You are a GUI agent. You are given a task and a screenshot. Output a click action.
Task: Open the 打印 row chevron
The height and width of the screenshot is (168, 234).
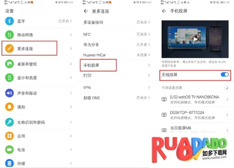click(149, 75)
